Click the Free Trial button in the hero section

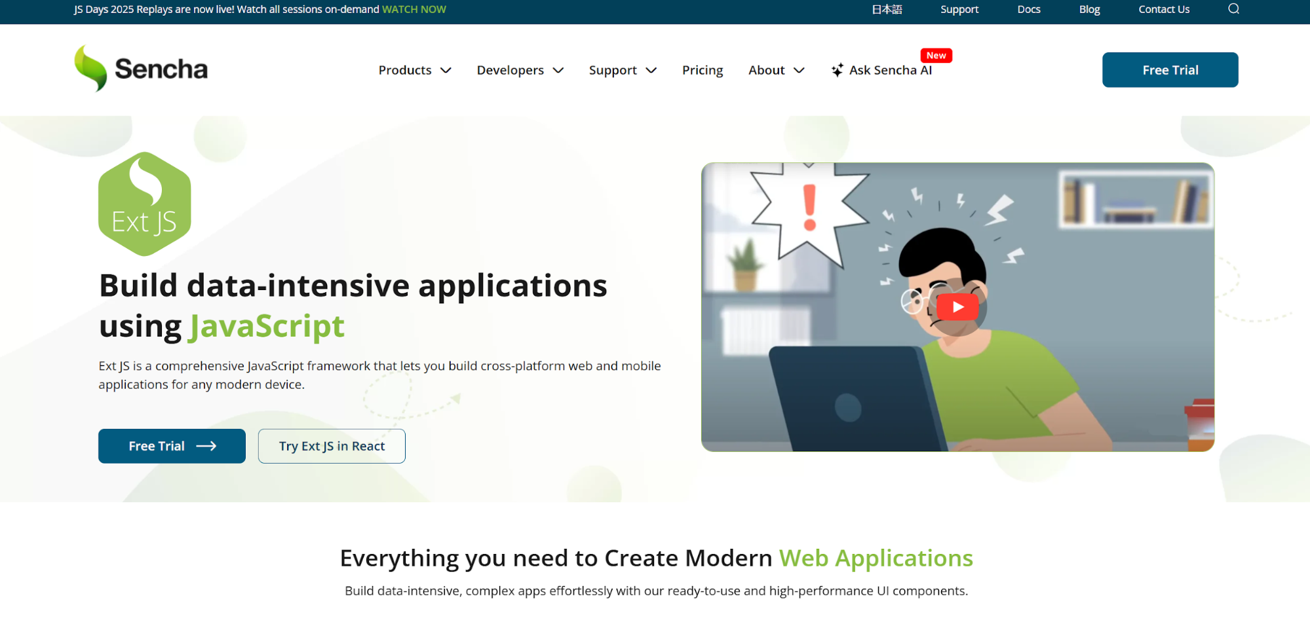click(x=172, y=446)
